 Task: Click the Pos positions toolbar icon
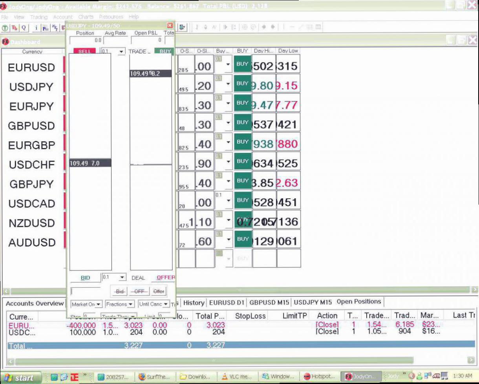[x=46, y=28]
